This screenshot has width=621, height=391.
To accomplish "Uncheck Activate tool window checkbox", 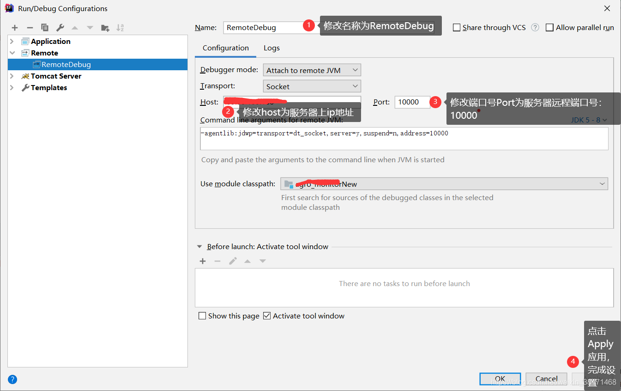I will point(267,316).
